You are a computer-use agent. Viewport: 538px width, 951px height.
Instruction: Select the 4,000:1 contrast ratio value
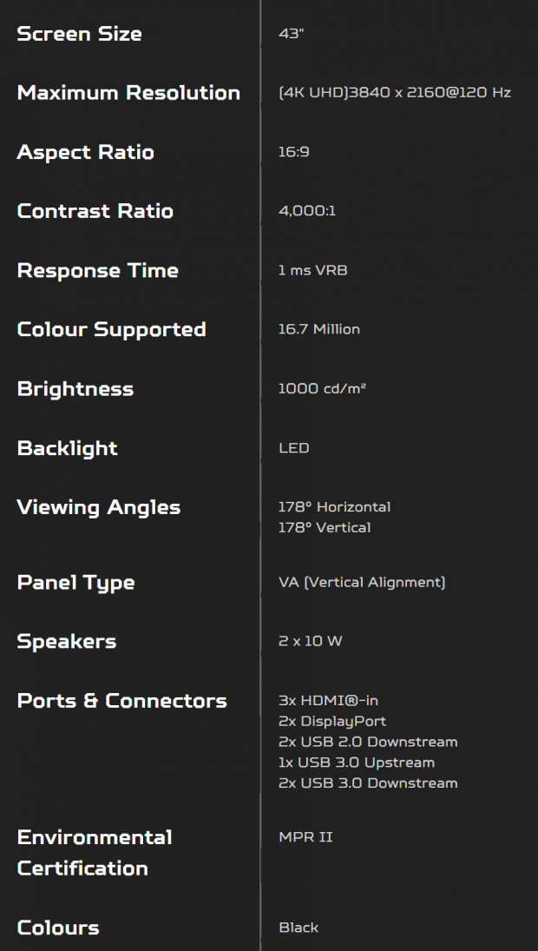[307, 211]
